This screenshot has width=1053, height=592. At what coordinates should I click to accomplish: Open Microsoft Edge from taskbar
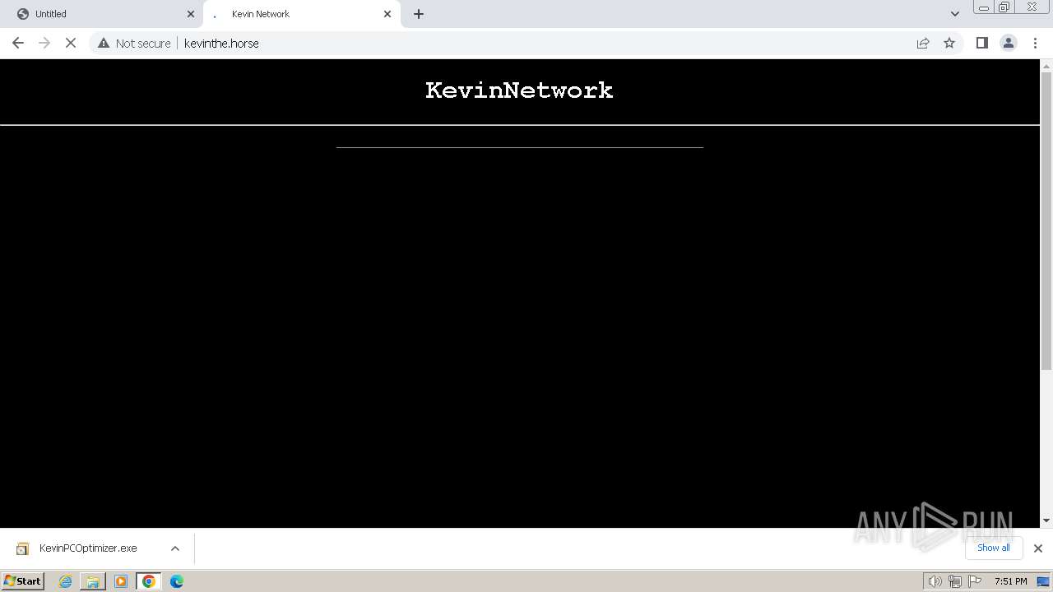click(x=177, y=581)
